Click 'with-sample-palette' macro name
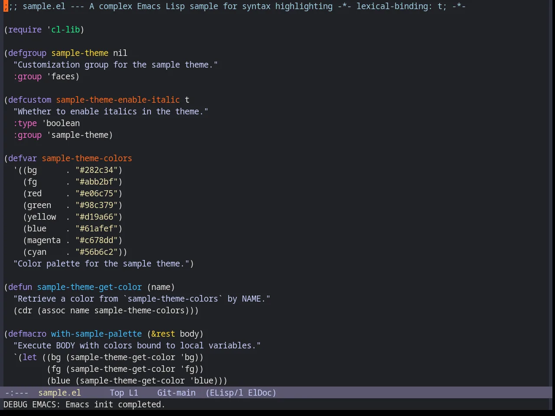This screenshot has width=555, height=416. click(96, 334)
